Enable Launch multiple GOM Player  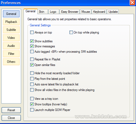(x=32, y=110)
